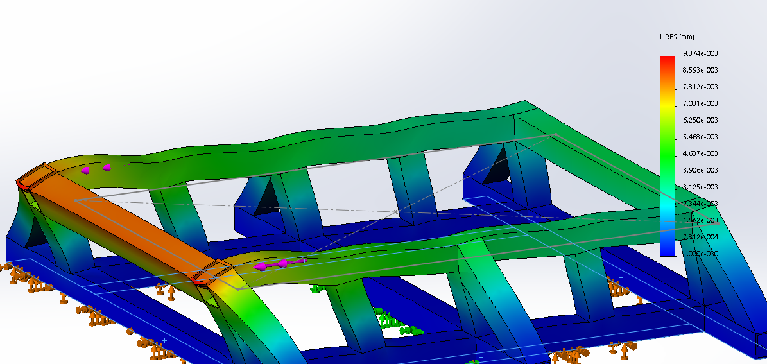The height and width of the screenshot is (364, 767).
Task: Click the URES (mm) legend title
Action: (x=677, y=37)
